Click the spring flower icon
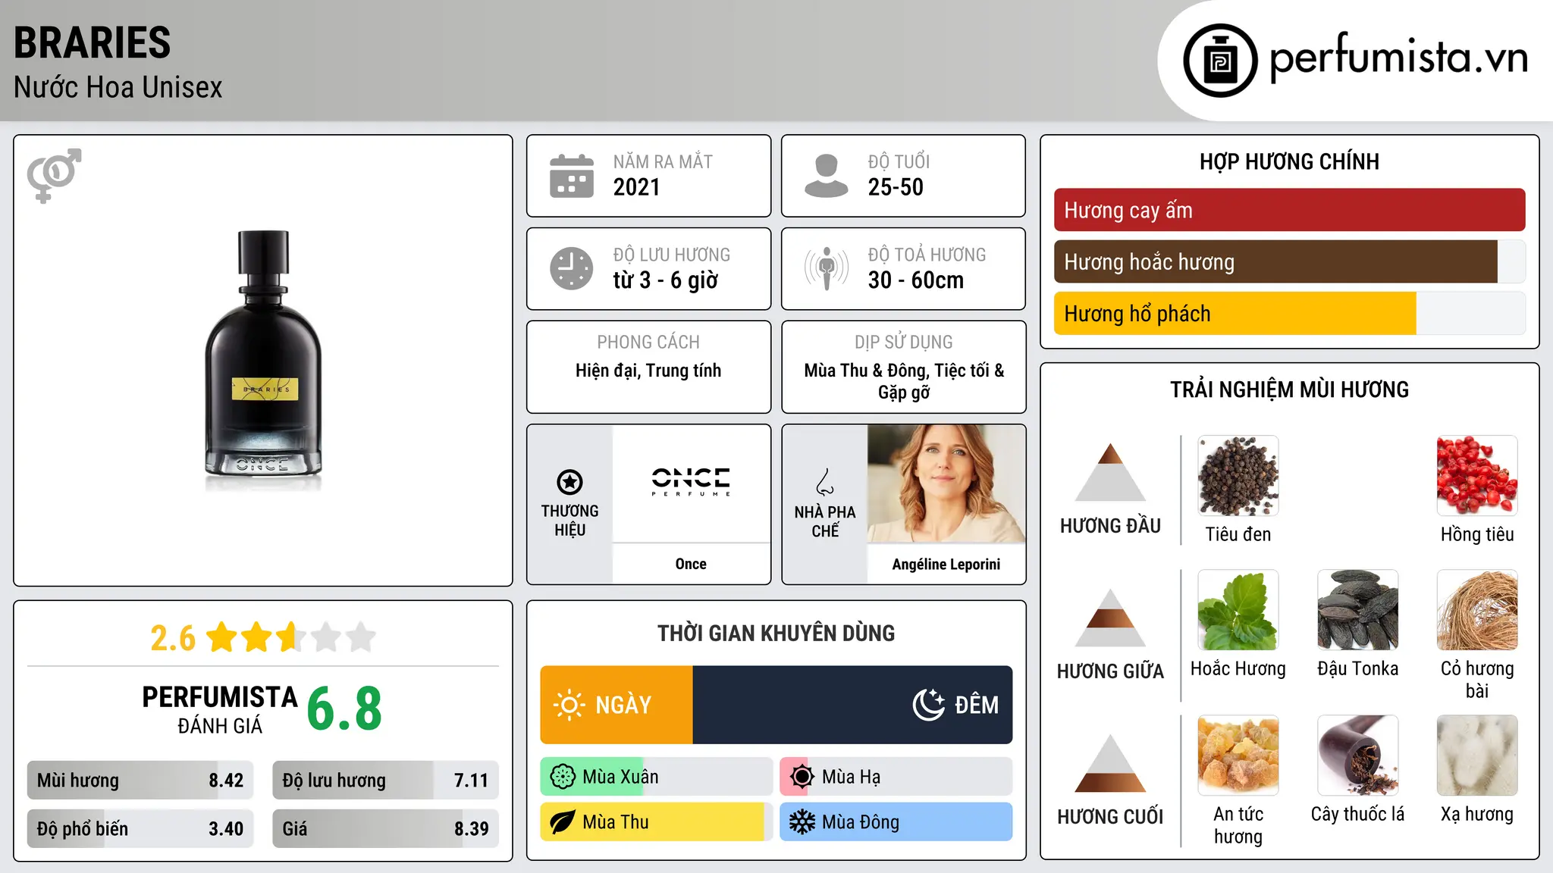The height and width of the screenshot is (873, 1553). pyautogui.click(x=563, y=776)
